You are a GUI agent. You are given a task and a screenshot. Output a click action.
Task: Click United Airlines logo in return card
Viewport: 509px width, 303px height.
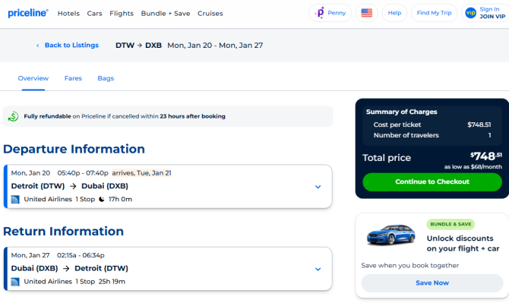(15, 282)
